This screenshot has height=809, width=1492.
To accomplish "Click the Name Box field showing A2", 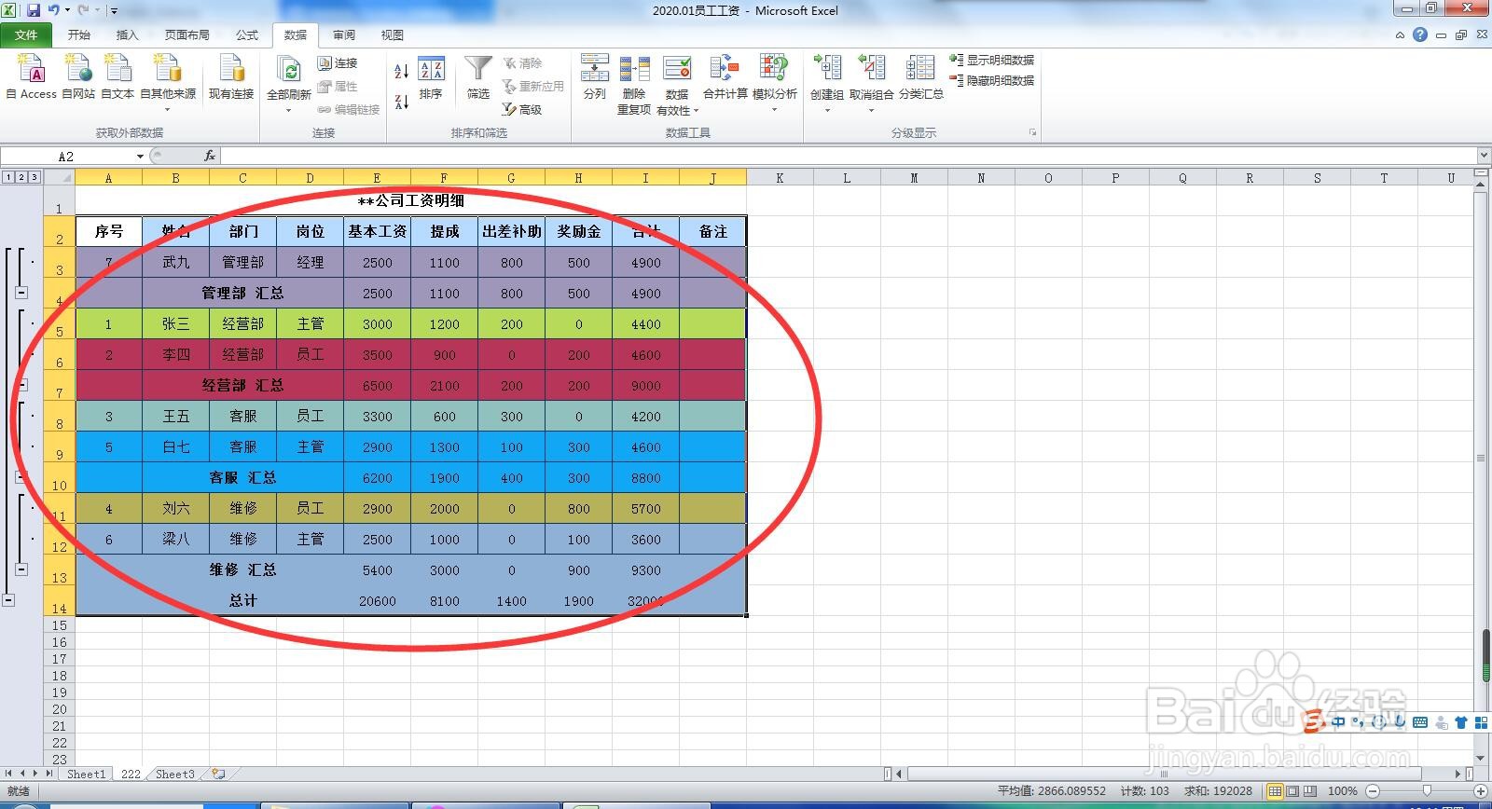I will 66,156.
